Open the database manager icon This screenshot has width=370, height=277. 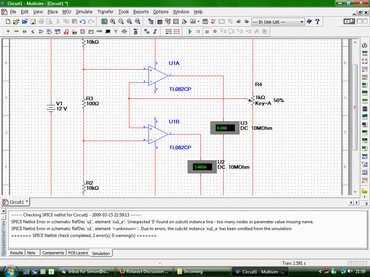click(168, 22)
